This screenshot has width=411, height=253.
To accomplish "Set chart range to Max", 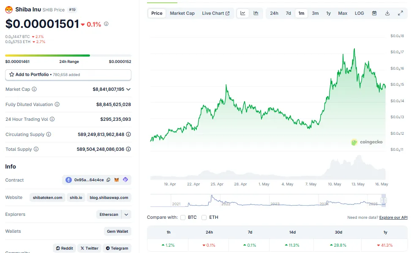I will click(x=343, y=13).
